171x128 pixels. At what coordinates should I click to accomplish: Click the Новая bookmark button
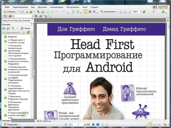tap(25, 28)
